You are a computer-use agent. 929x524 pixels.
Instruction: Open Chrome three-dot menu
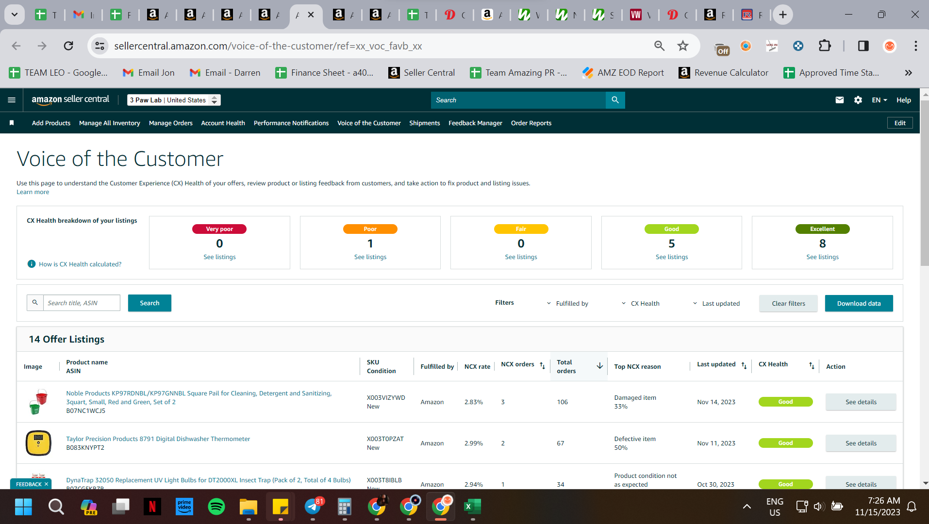(x=915, y=46)
